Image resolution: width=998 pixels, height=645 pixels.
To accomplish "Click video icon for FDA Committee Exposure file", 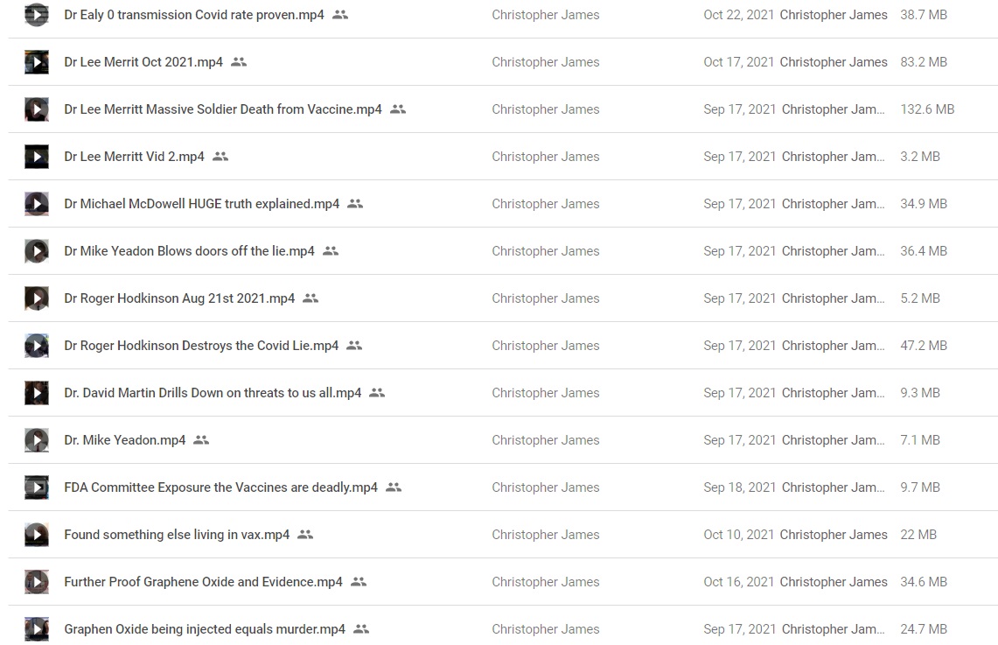I will (x=36, y=487).
